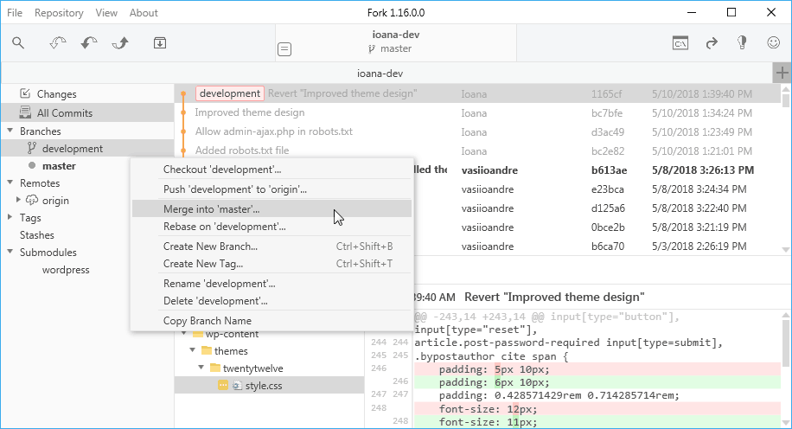Click the smiley feedback icon
Viewport: 792px width, 429px height.
(773, 43)
